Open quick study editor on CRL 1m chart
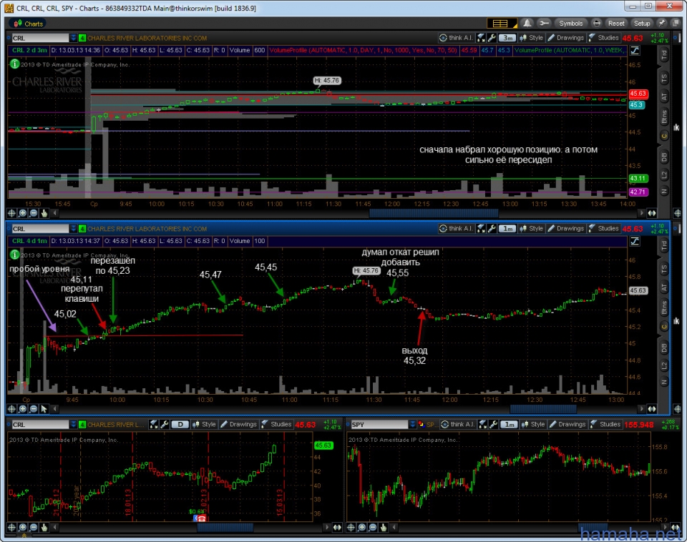The width and height of the screenshot is (687, 542). point(481,229)
